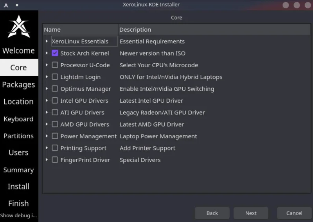Select Install step in sidebar
The image size is (313, 222).
[18, 186]
